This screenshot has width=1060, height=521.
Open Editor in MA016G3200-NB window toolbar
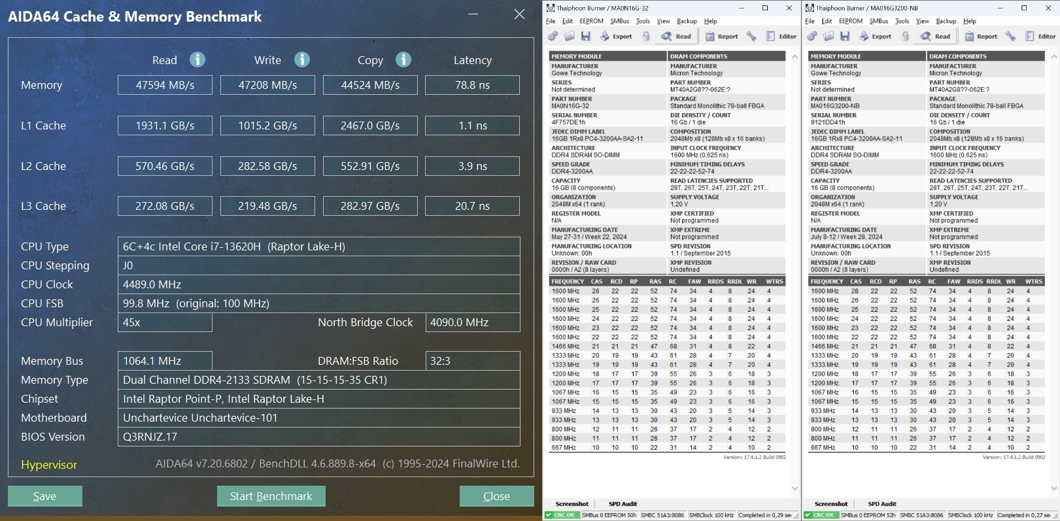click(1040, 37)
